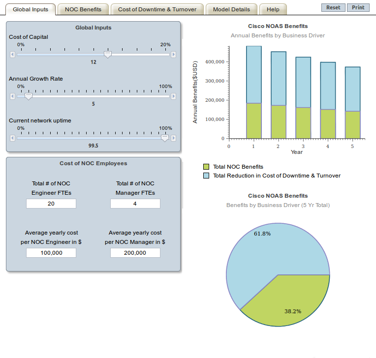The image size is (376, 358).
Task: Click the Cost of Capital value 12
Action: [94, 62]
